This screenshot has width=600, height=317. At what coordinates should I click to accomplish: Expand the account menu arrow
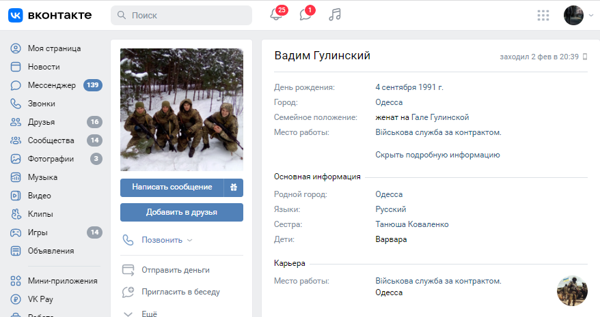pos(591,15)
